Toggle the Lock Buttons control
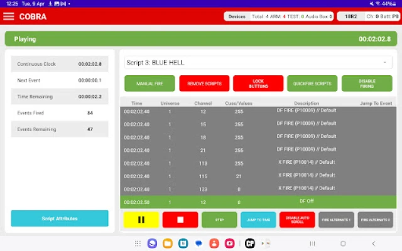Viewport: 402px width, 251px height. (x=258, y=83)
